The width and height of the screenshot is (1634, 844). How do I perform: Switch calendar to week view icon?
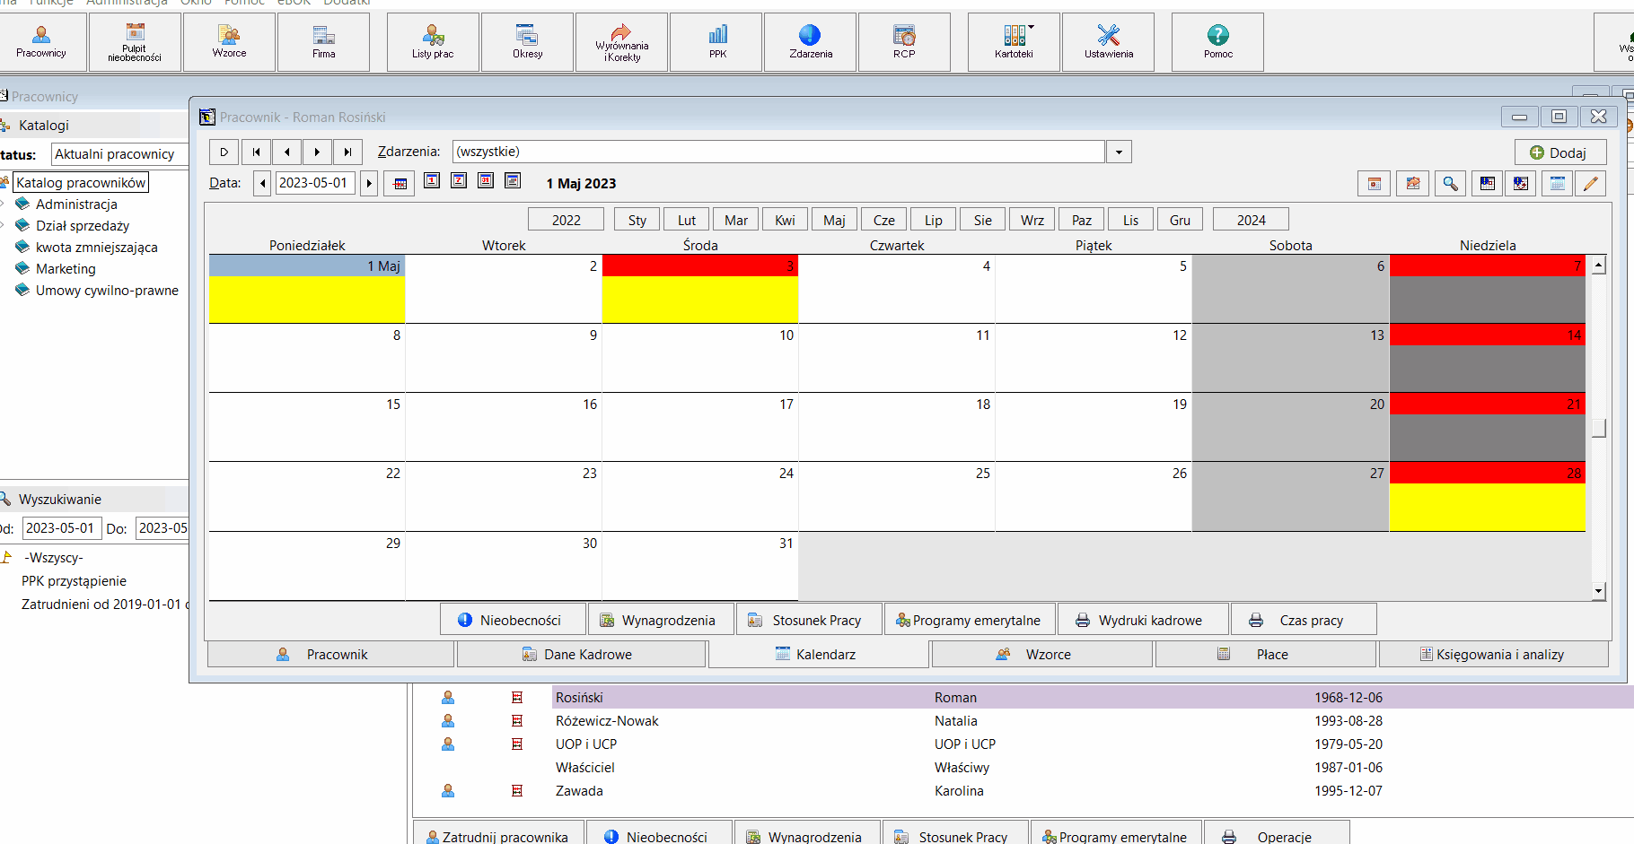click(459, 181)
